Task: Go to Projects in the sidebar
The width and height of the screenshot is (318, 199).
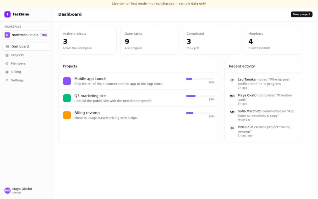Action: (26, 55)
